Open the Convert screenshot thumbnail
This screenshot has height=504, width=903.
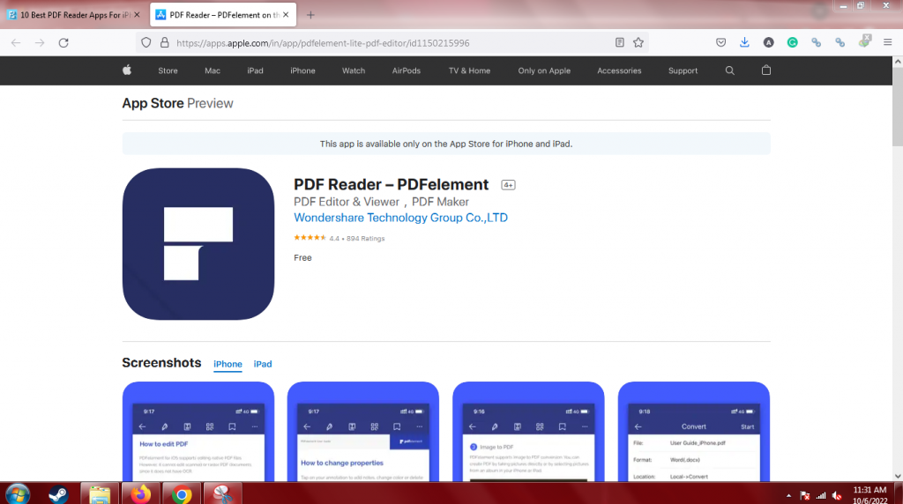pyautogui.click(x=693, y=432)
